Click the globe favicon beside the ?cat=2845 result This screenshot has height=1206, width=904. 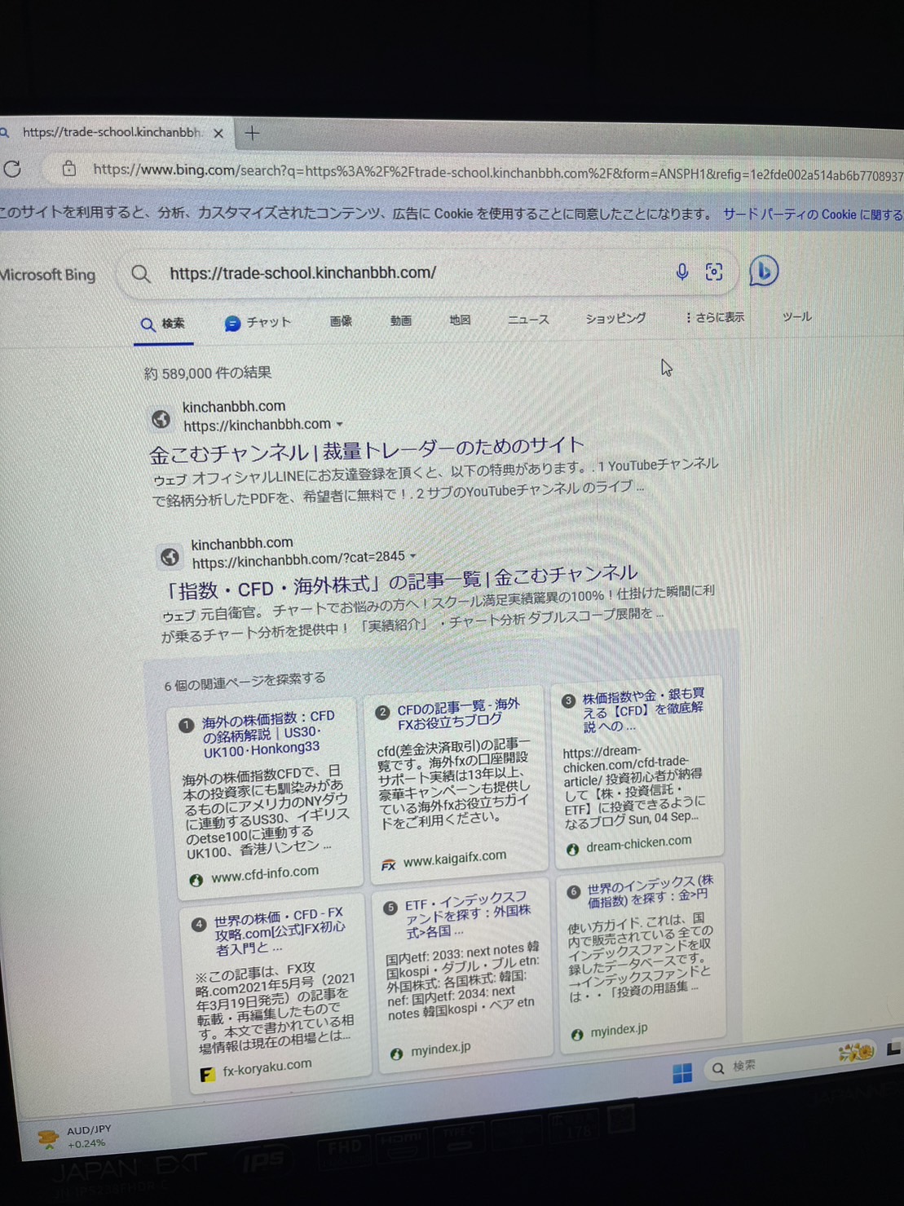click(x=170, y=557)
